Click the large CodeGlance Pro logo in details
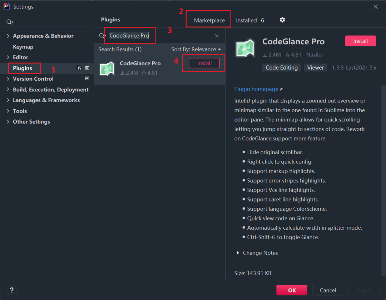 coord(245,48)
